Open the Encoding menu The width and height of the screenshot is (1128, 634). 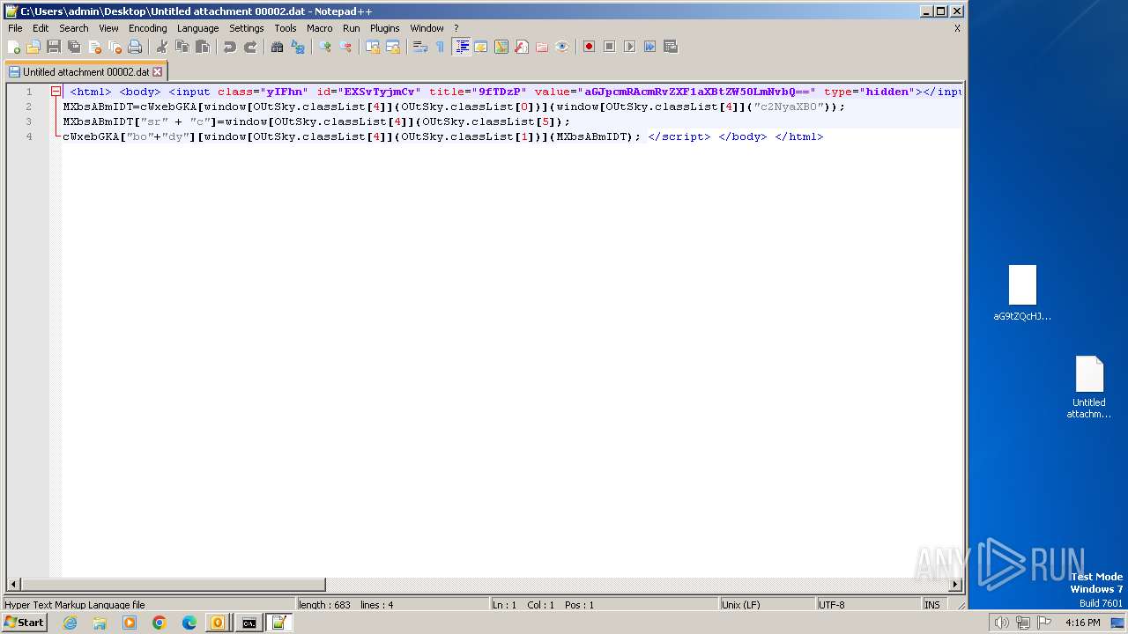[148, 28]
